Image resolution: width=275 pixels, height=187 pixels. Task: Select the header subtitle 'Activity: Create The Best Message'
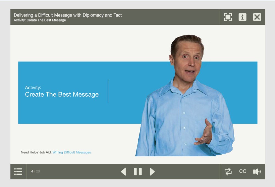pyautogui.click(x=40, y=20)
